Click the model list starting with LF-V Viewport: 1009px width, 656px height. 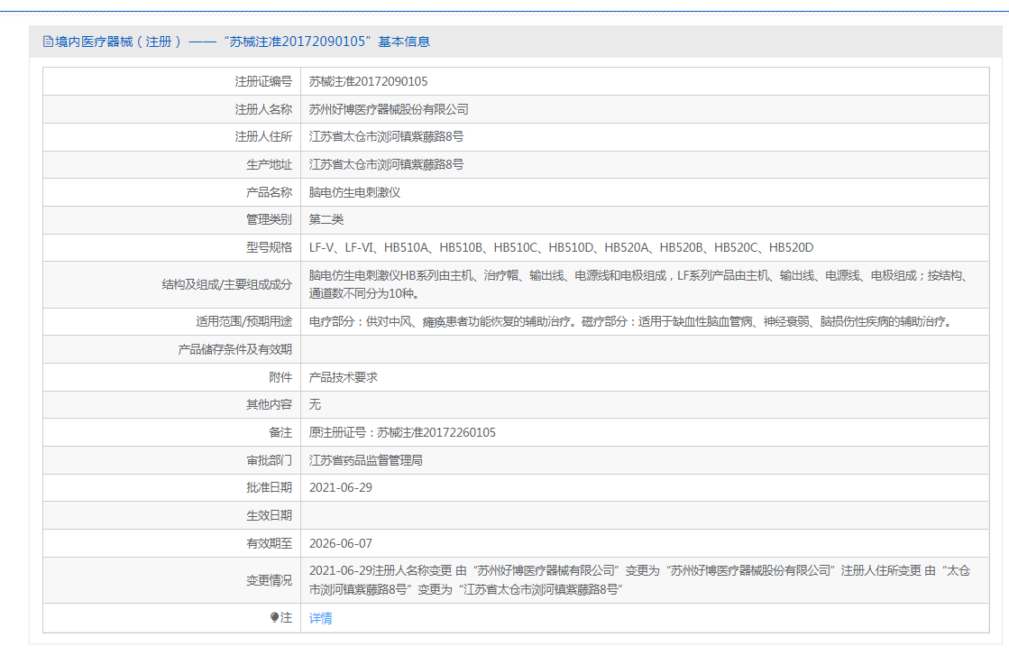click(x=561, y=248)
